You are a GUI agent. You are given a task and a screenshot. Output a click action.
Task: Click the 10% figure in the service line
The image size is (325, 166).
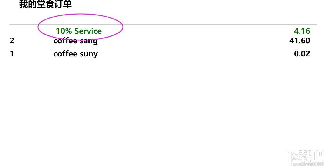[64, 31]
